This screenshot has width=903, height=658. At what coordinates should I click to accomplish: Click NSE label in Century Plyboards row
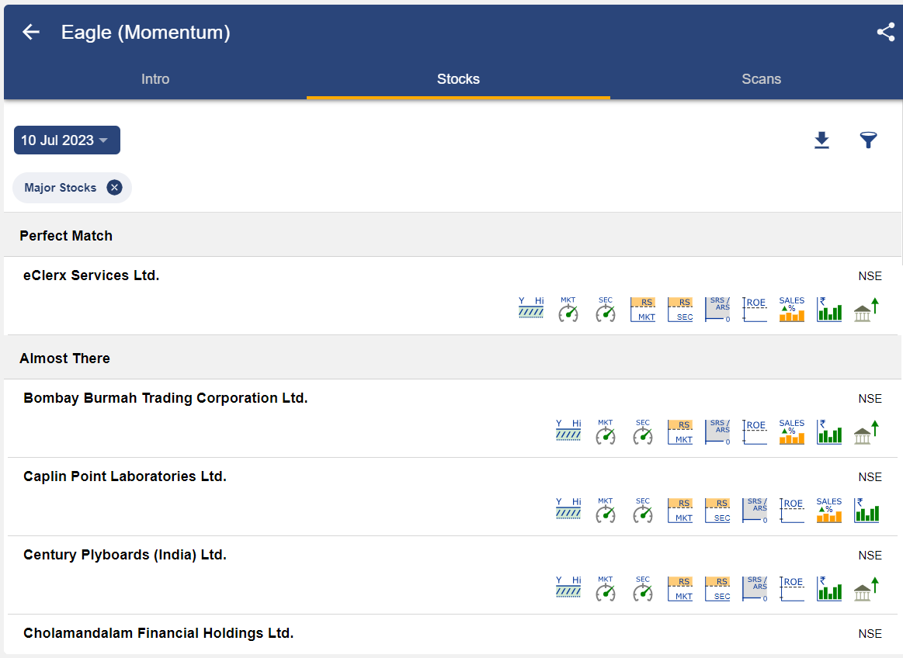pos(870,555)
